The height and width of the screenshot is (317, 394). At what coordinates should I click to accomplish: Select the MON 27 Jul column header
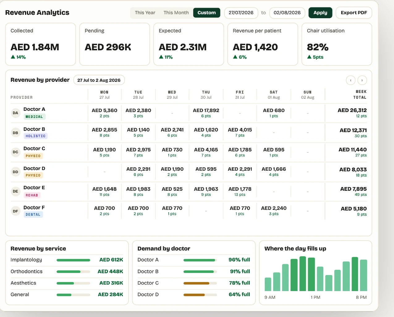coord(104,95)
